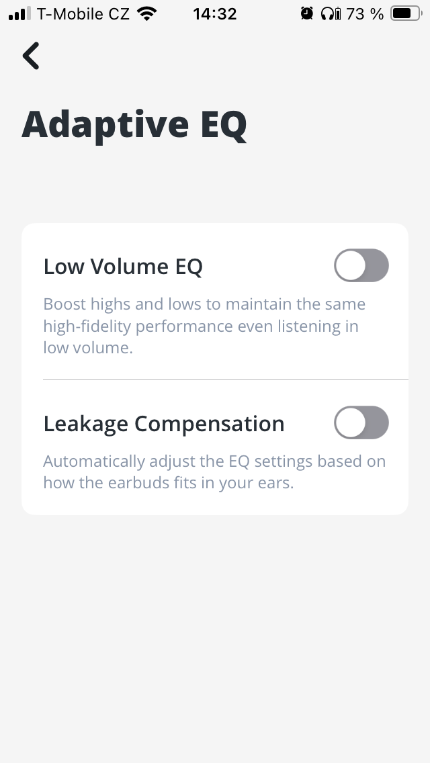Viewport: 430px width, 763px height.
Task: Tap the battery icon in the status bar
Action: tap(406, 13)
